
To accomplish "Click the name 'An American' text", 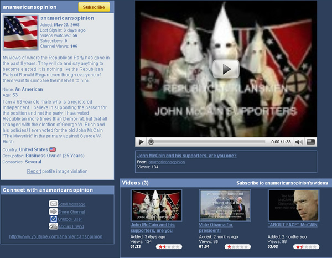I will click(x=29, y=89).
